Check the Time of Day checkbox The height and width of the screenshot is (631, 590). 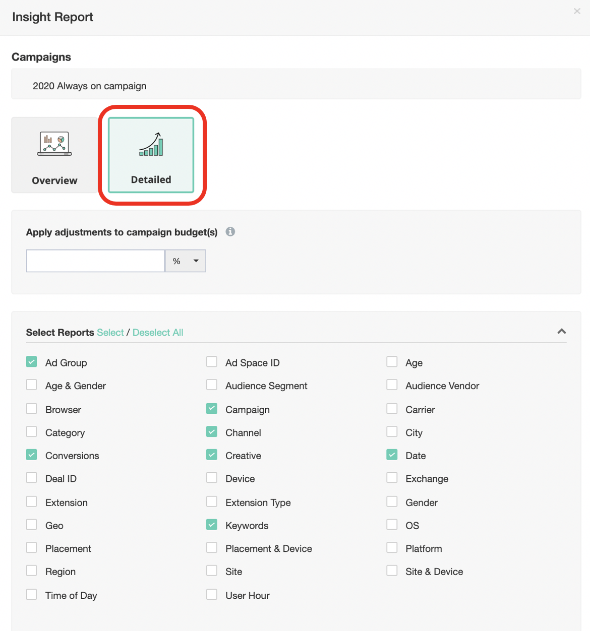tap(32, 595)
